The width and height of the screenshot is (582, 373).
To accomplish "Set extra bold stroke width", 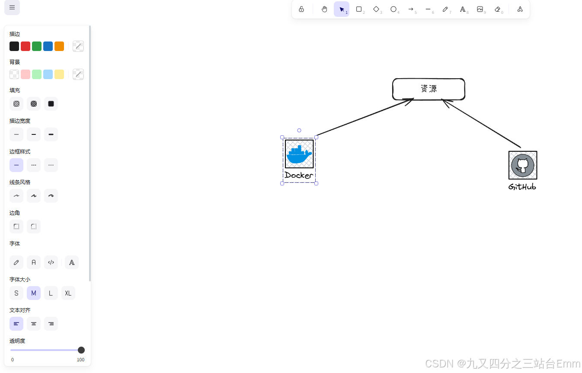I will [51, 134].
